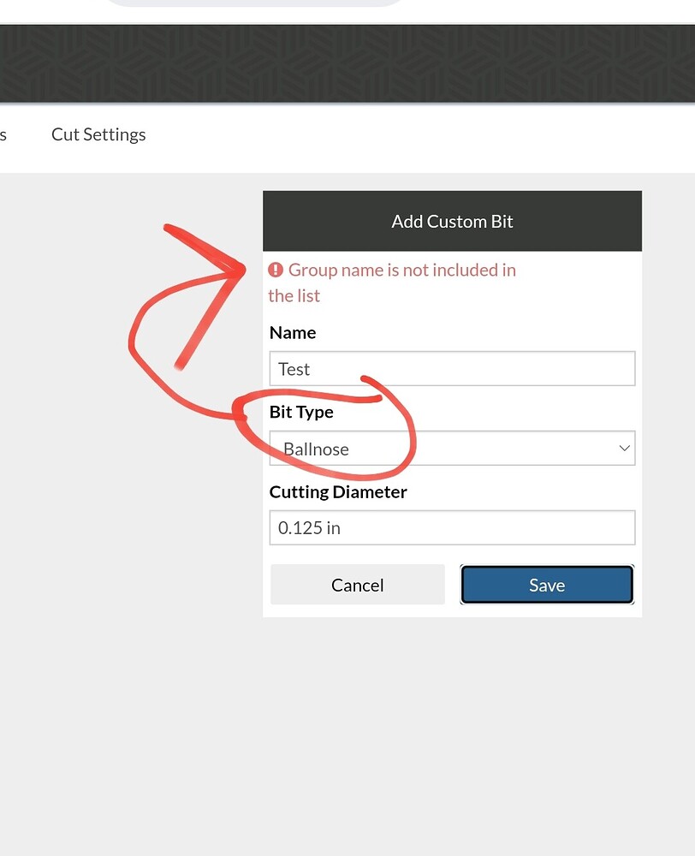Click the Add Custom Bit title bar
The image size is (695, 856).
[x=452, y=221]
